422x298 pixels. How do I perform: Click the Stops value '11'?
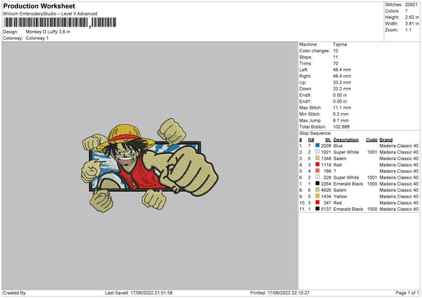[x=335, y=57]
